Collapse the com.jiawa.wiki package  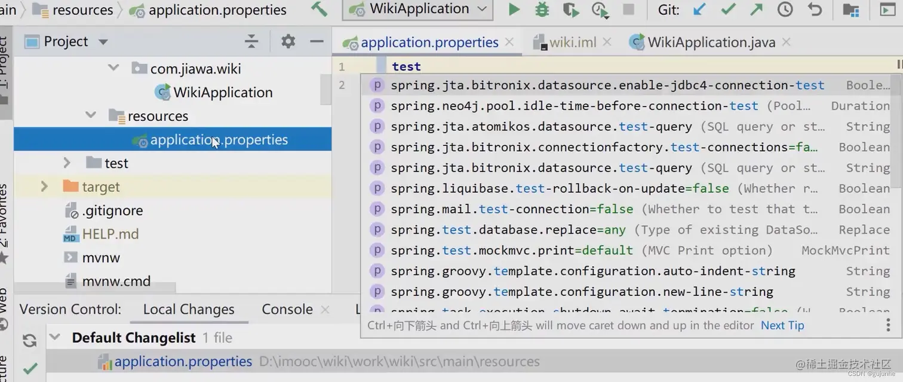tap(113, 68)
